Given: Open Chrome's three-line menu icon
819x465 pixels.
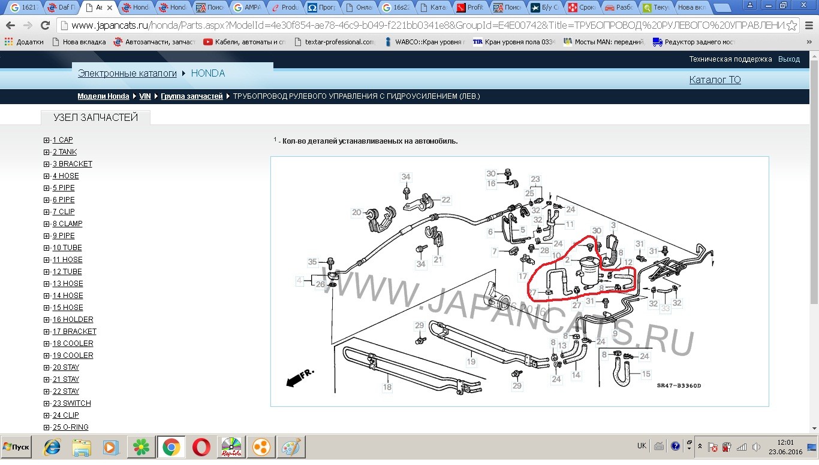Looking at the screenshot, I should [x=809, y=26].
